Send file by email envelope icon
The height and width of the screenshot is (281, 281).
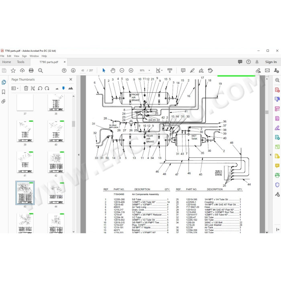pyautogui.click(x=267, y=70)
